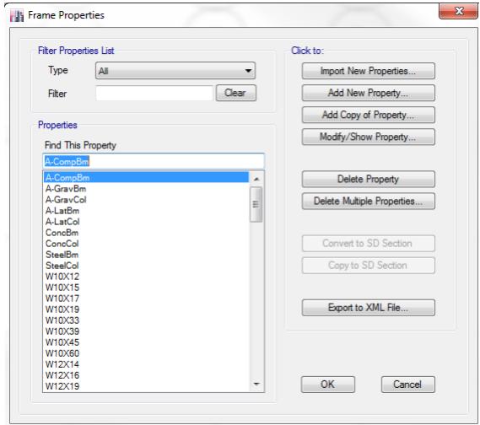Open Modify/Show Property dialog
Screen dimensions: 480x425
[x=369, y=137]
